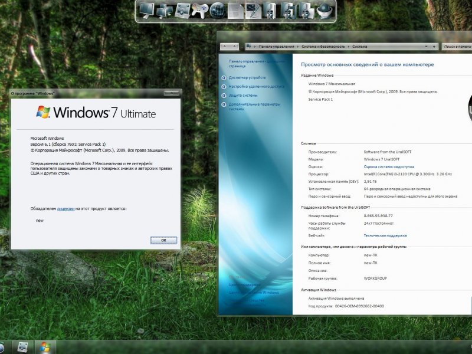The image size is (472, 354).
Task: Close the About Windows dialog
Action: click(x=171, y=93)
